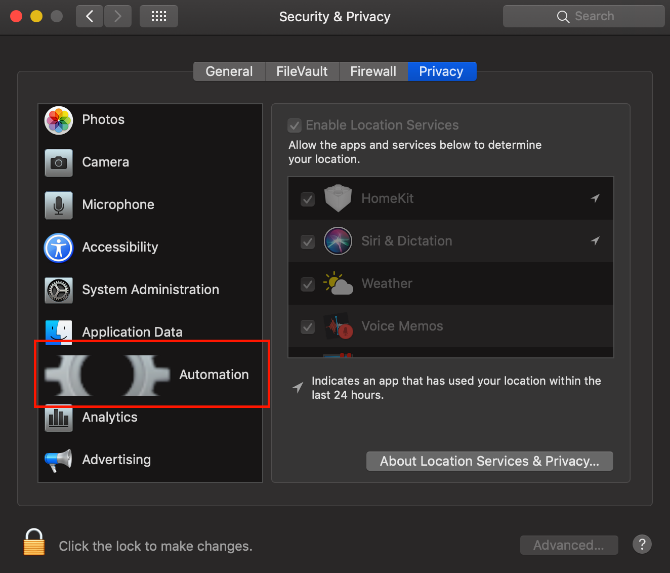670x573 pixels.
Task: Open help with the question mark button
Action: (x=642, y=545)
